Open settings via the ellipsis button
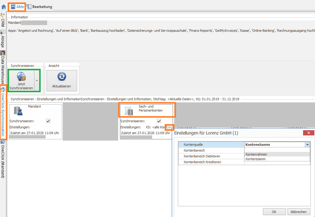This screenshot has height=217, width=315. [x=170, y=127]
